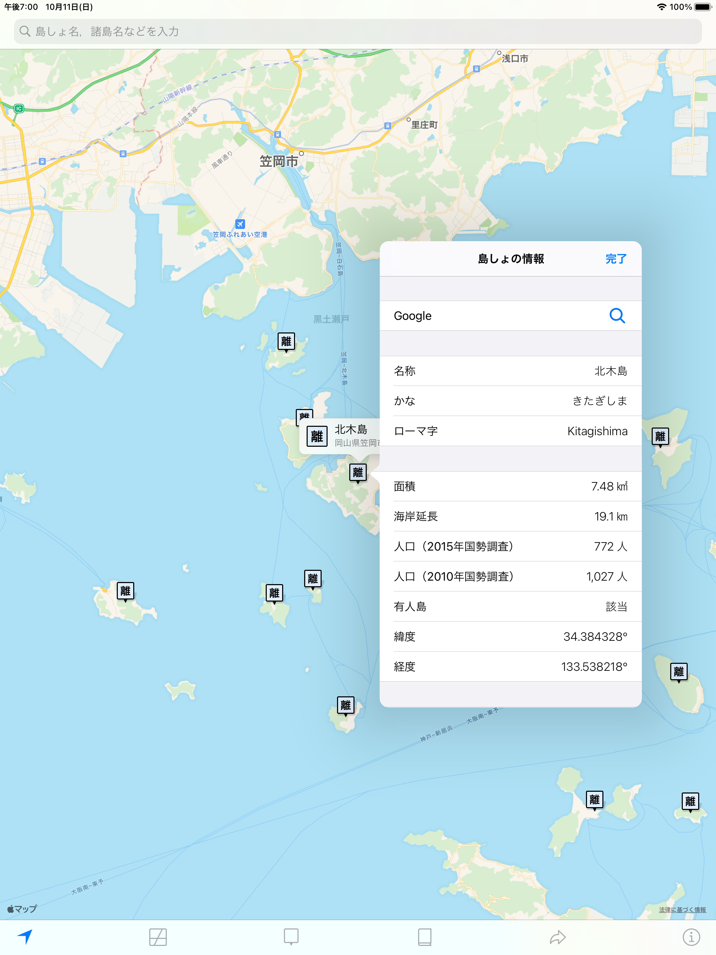Tap the island name search field at top
Image resolution: width=716 pixels, height=955 pixels.
[358, 31]
